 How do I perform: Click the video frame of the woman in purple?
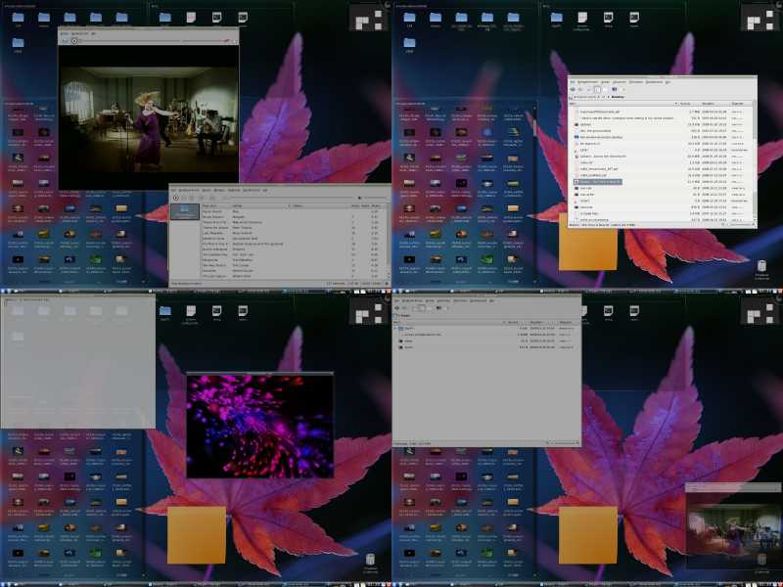coord(149,117)
